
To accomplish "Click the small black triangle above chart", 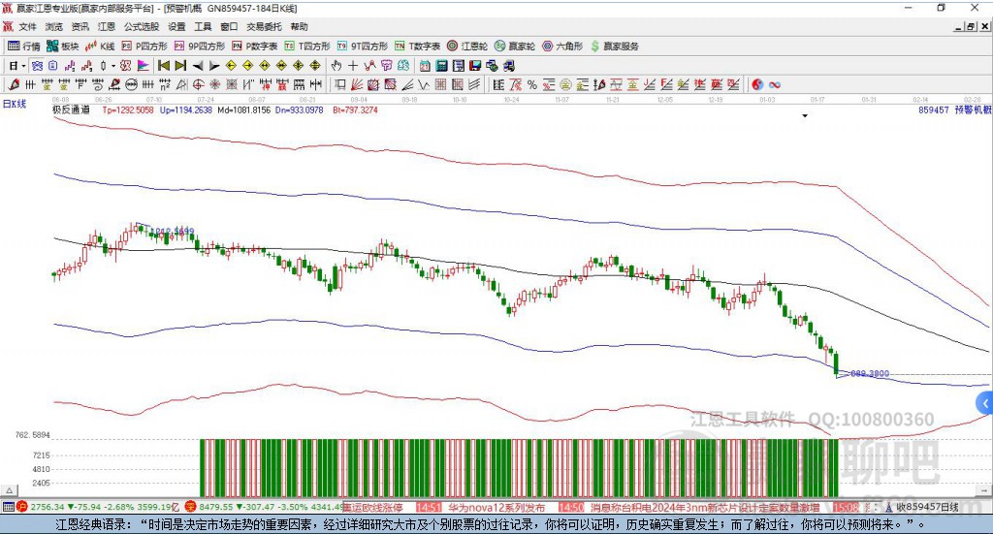I will (805, 116).
